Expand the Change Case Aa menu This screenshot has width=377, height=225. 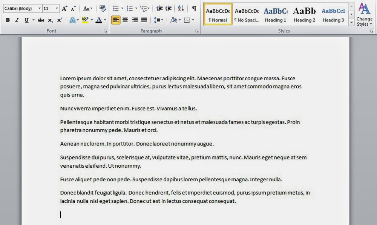(87, 9)
